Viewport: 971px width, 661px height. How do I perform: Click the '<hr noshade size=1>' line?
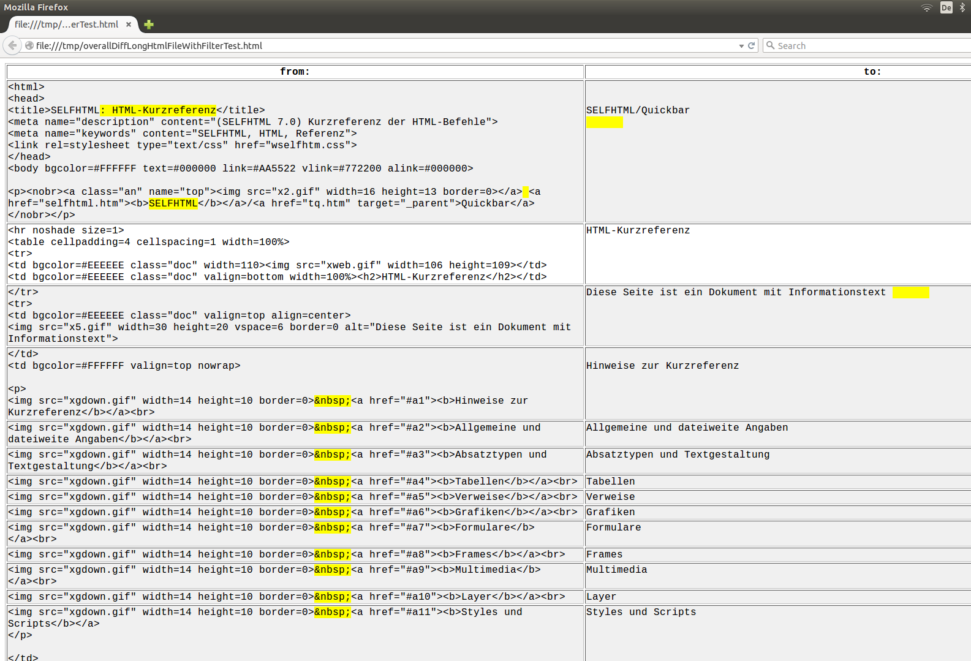pyautogui.click(x=66, y=230)
